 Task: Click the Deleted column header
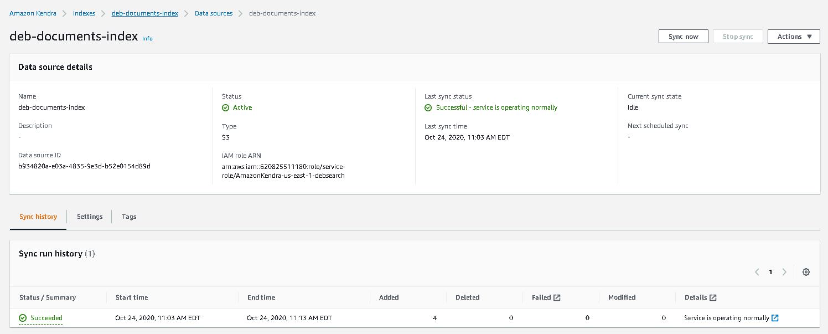(468, 297)
